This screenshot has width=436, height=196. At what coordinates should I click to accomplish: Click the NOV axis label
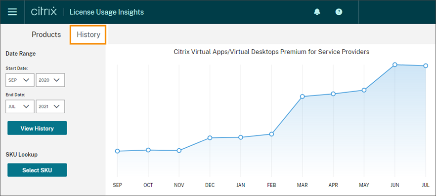pyautogui.click(x=179, y=185)
